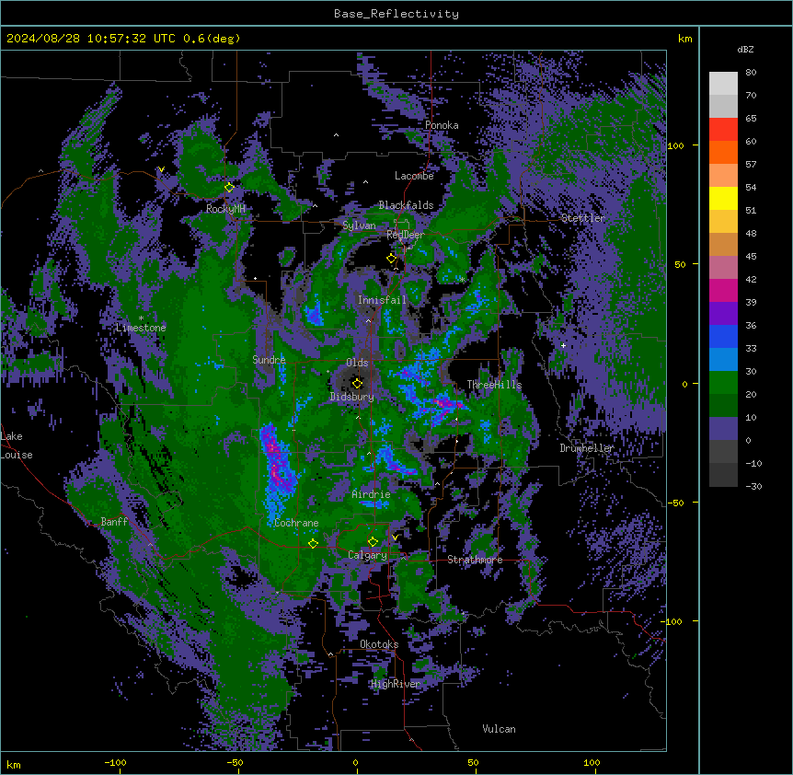This screenshot has height=775, width=793.
Task: Click the yellow diamond marker above Calgary label
Action: pos(373,542)
